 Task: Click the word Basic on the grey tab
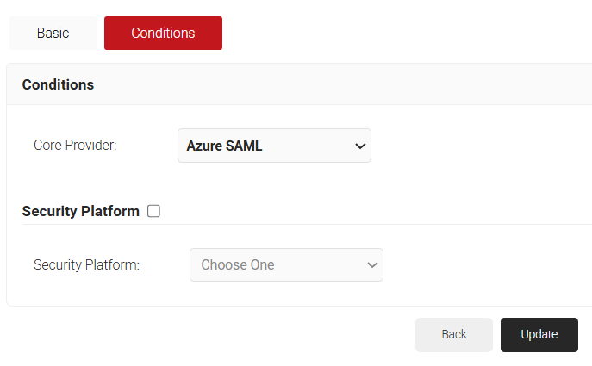(x=53, y=34)
